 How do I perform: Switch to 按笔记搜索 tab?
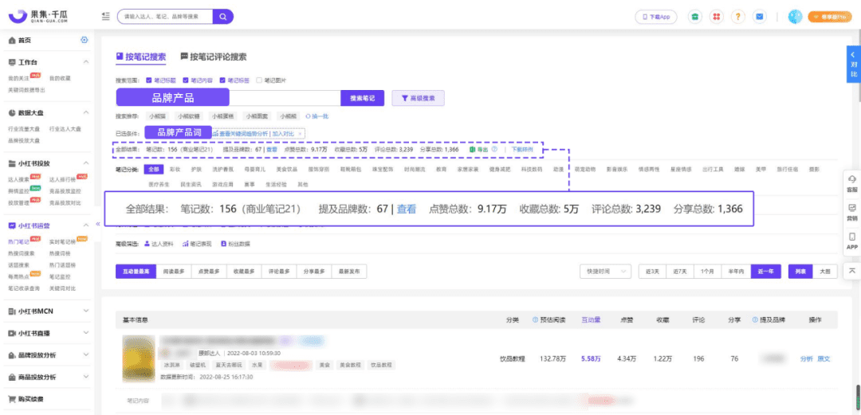point(141,57)
